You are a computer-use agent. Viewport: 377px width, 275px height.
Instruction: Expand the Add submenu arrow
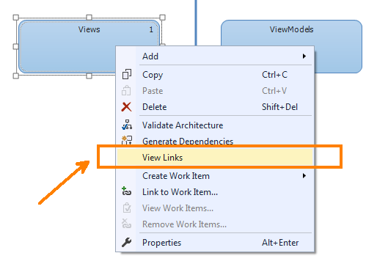[x=304, y=56]
